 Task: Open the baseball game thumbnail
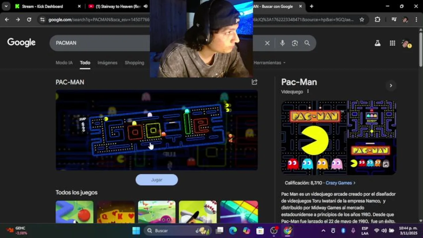point(198,212)
